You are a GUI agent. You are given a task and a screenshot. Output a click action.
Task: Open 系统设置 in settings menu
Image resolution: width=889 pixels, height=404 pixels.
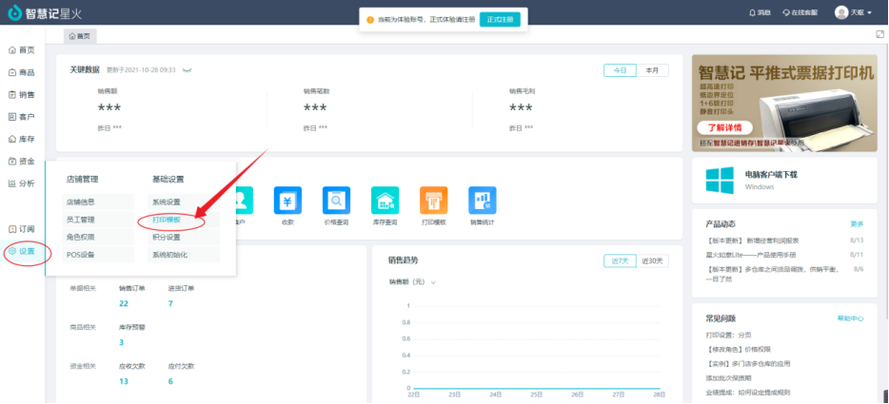(x=184, y=202)
